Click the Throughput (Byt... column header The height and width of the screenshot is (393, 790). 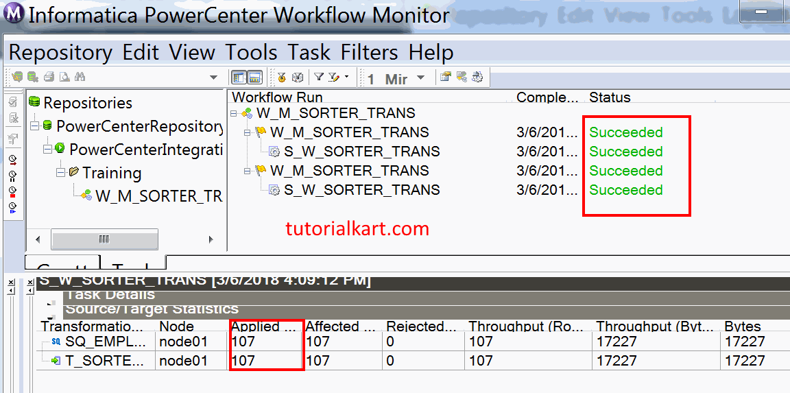pyautogui.click(x=655, y=326)
